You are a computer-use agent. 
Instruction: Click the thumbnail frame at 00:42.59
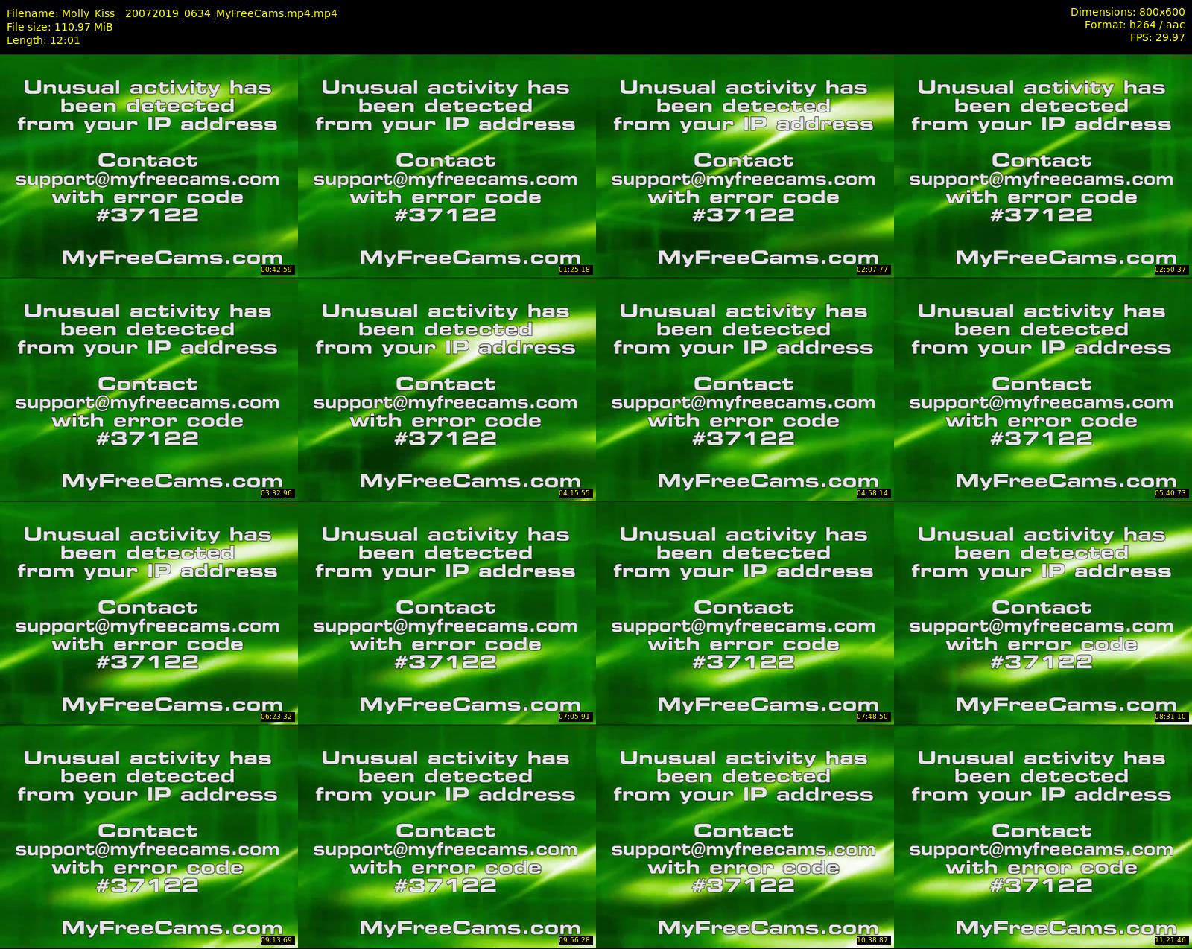(149, 165)
